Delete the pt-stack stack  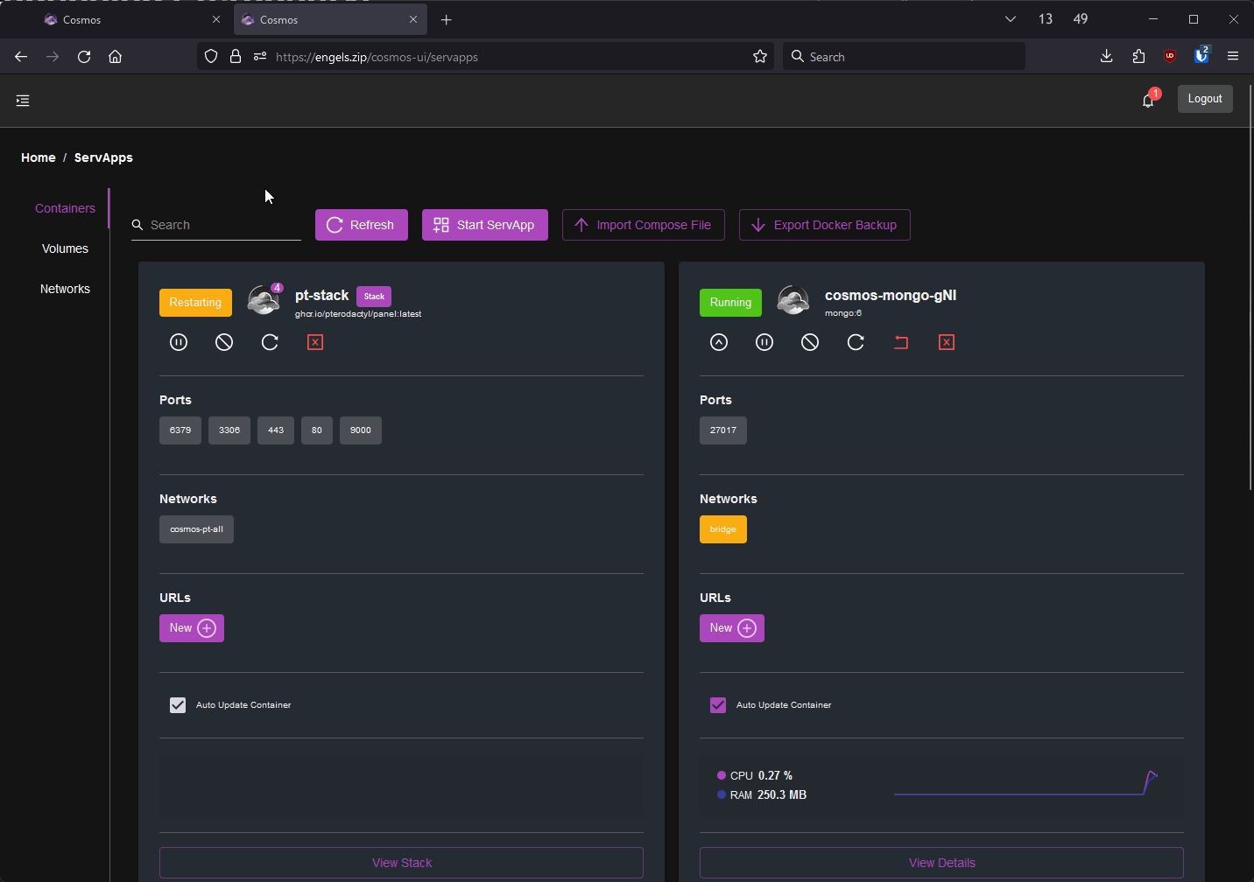point(315,342)
